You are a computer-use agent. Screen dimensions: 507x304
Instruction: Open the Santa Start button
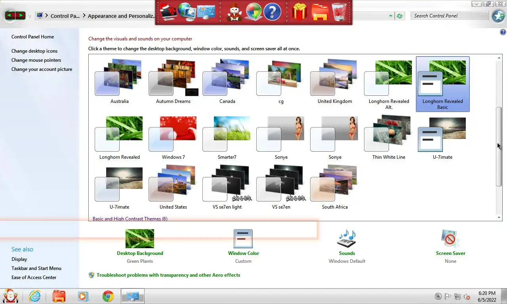tap(11, 296)
